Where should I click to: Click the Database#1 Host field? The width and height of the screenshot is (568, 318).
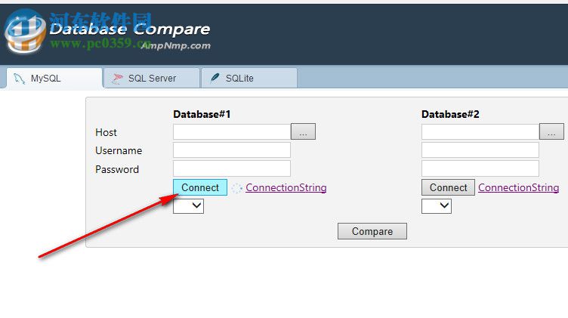click(232, 132)
